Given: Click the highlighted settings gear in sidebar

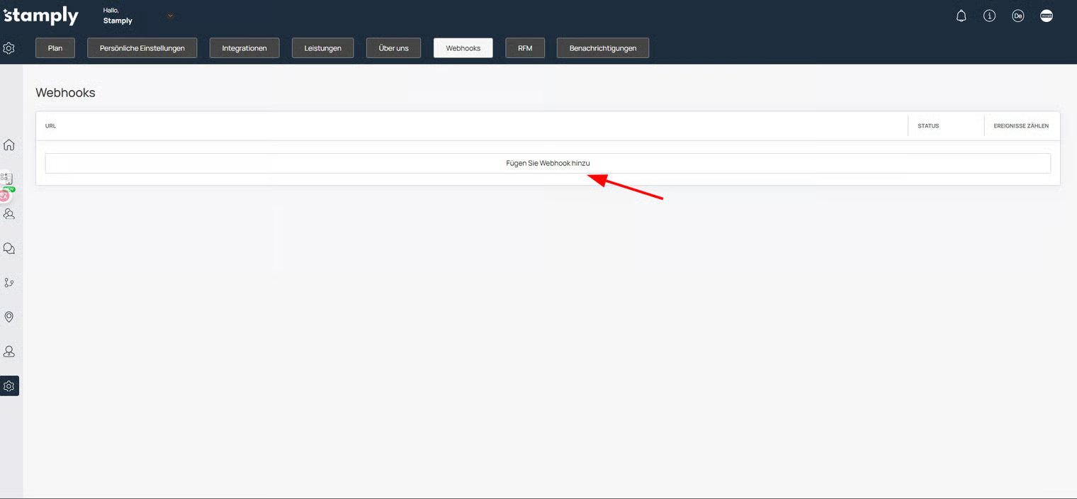Looking at the screenshot, I should point(9,386).
